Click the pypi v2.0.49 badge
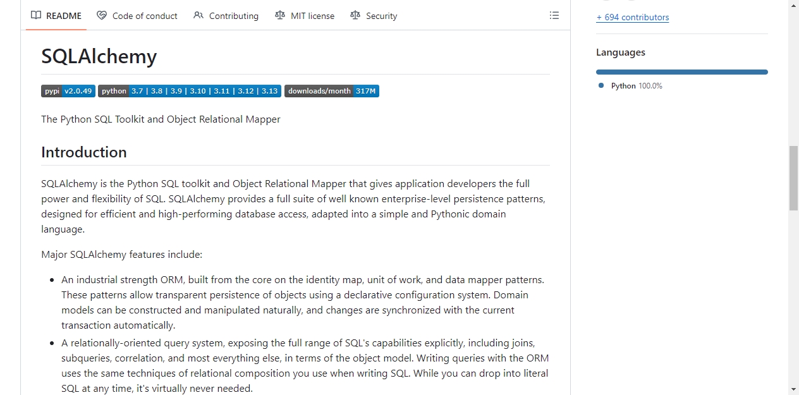 tap(68, 91)
